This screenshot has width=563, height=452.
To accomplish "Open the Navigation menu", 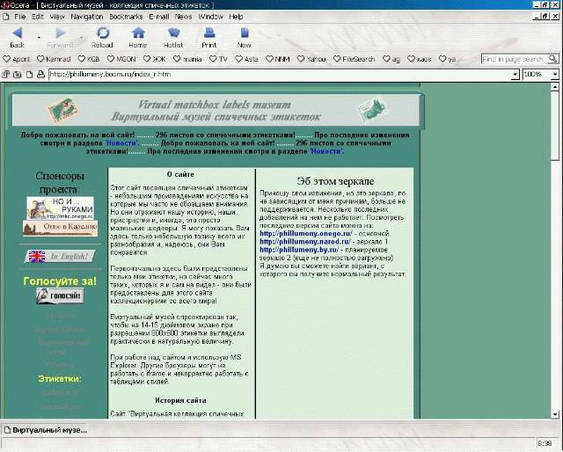I will click(87, 17).
